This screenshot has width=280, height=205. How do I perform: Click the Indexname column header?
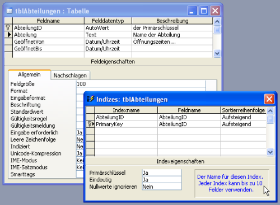126,110
